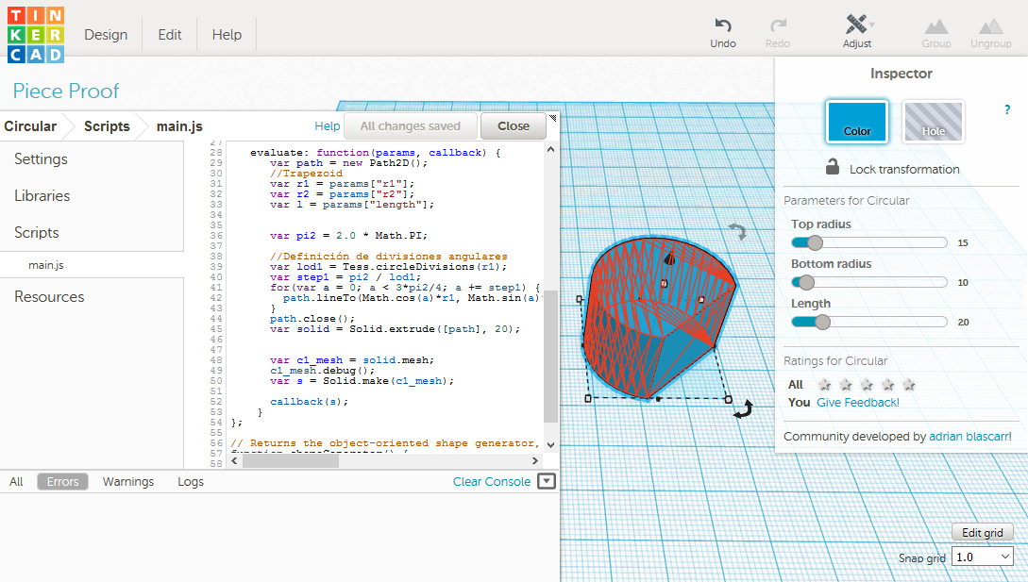
Task: Place cursor on the callback(s) code line
Action: 310,402
